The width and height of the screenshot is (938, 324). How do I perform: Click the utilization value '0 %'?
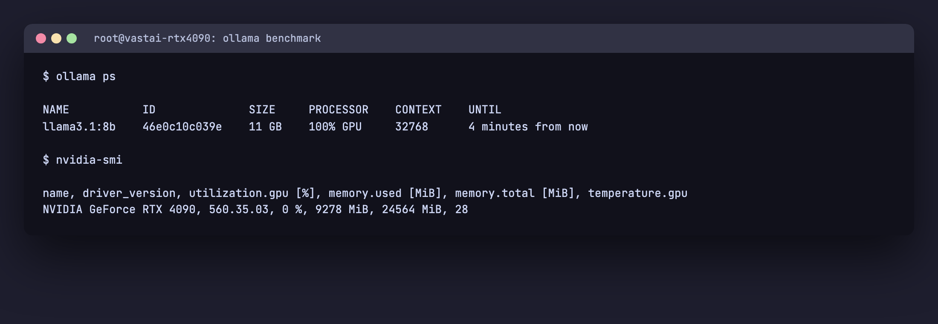292,209
